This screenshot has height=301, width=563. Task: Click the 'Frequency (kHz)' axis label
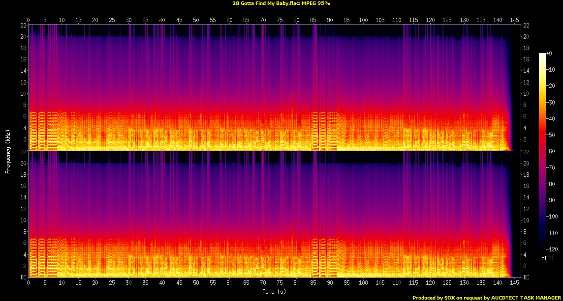tap(8, 151)
